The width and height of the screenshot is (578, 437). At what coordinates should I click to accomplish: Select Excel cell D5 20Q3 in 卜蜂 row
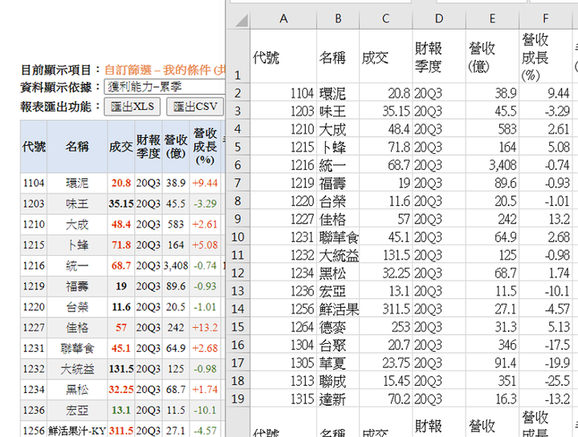point(439,148)
